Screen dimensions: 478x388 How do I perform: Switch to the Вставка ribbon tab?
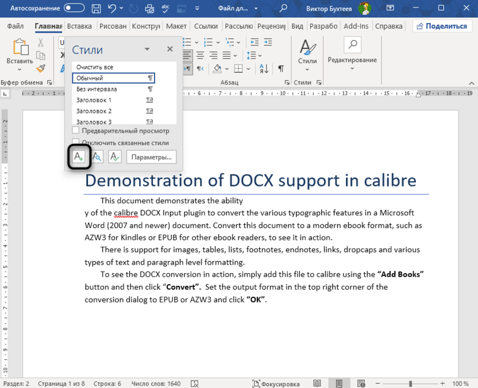click(x=79, y=26)
